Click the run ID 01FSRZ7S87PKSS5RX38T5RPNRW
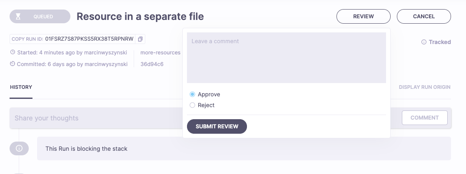This screenshot has width=466, height=174. point(89,39)
